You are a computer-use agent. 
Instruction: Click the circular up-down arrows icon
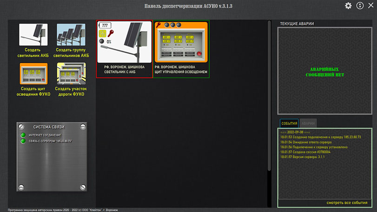[359, 6]
